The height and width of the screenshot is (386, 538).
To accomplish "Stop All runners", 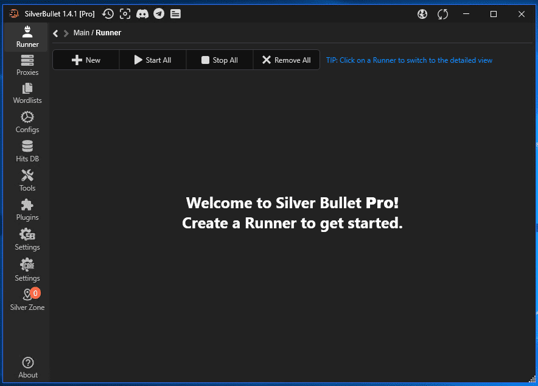I will tap(220, 60).
